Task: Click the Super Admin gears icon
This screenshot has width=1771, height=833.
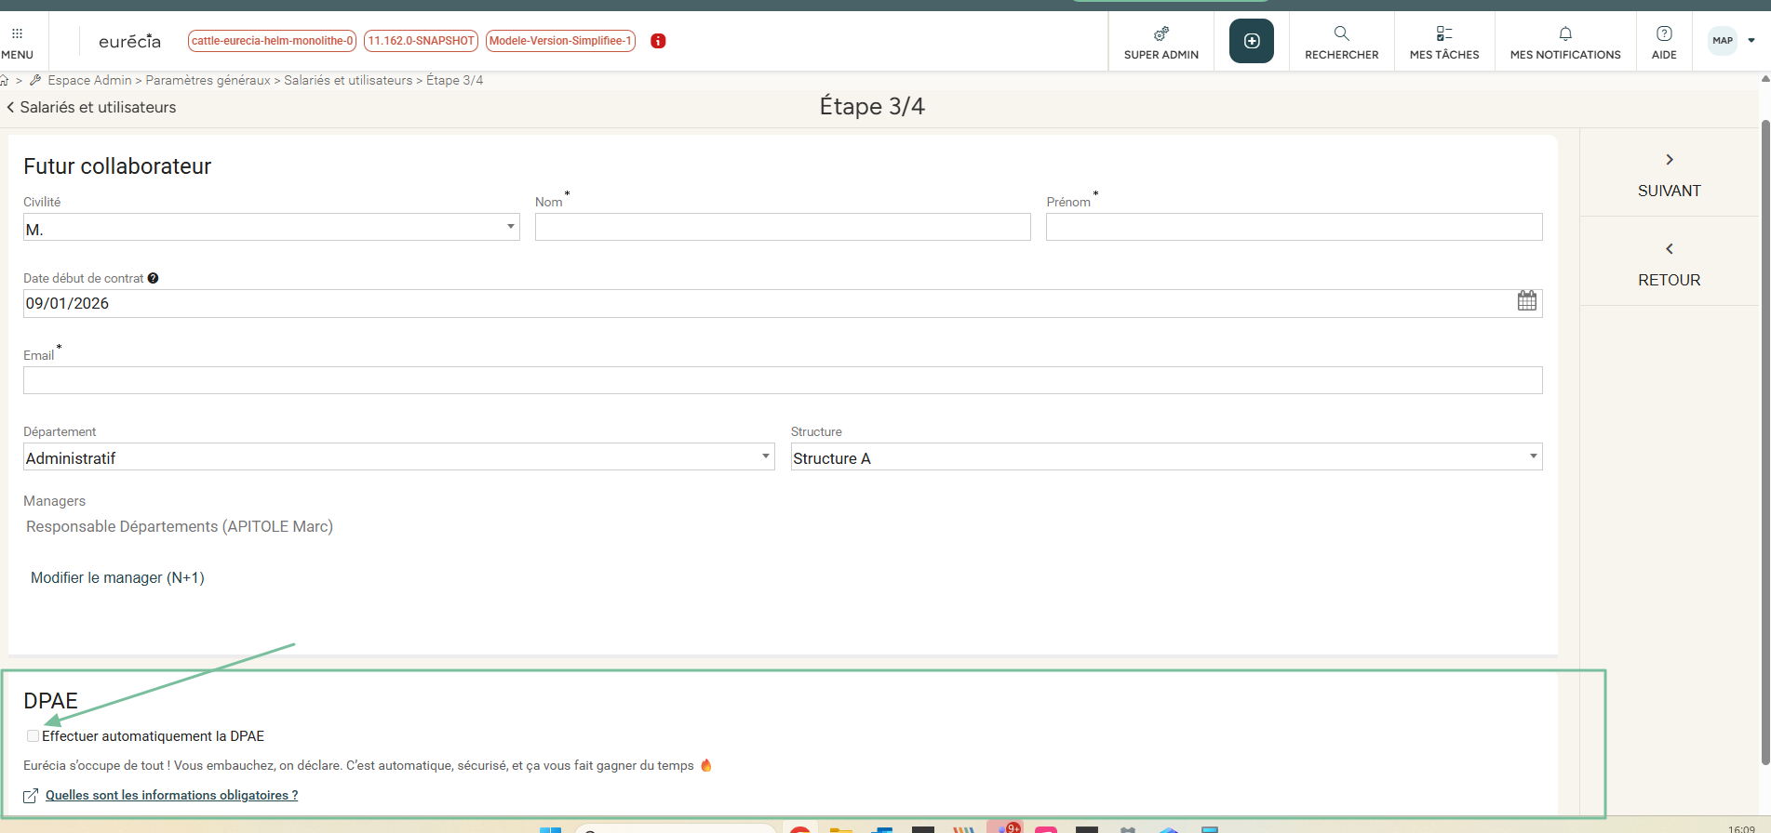Action: (x=1161, y=34)
